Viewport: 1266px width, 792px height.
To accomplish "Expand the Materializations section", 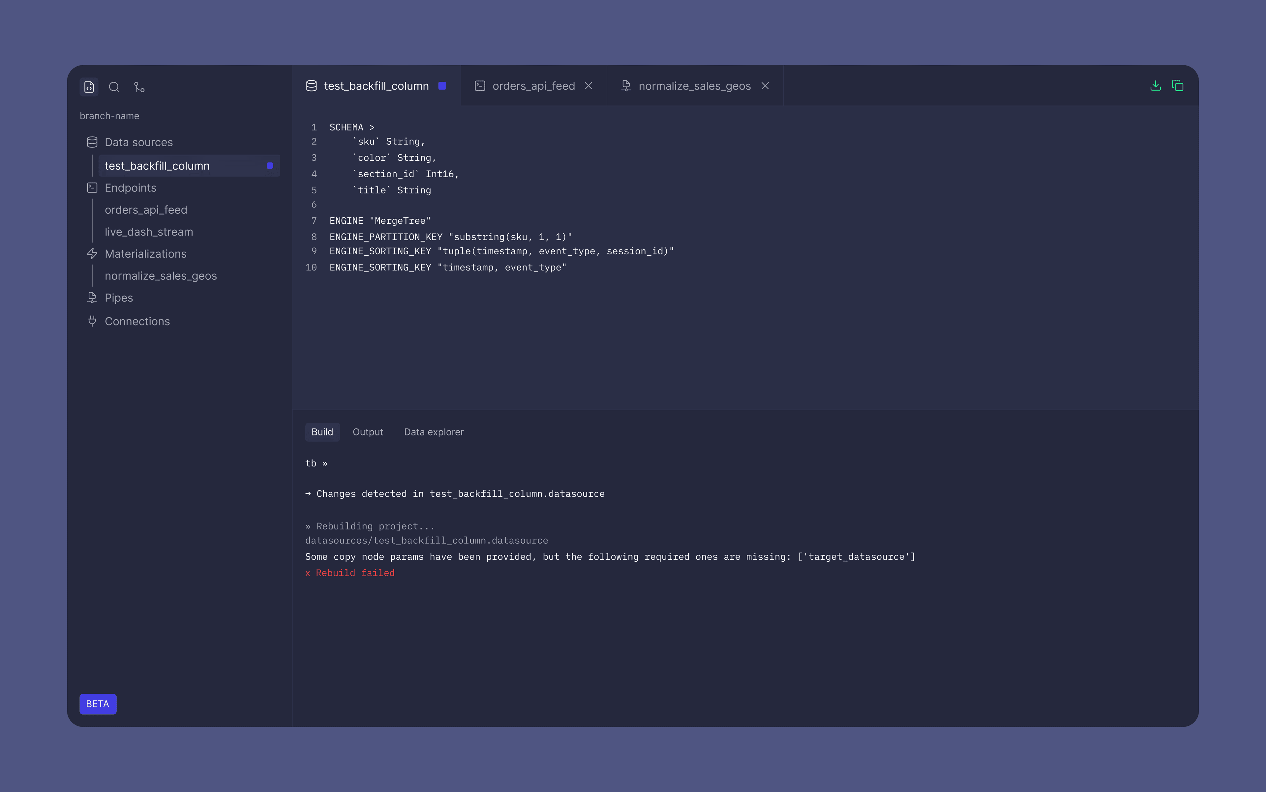I will point(145,254).
